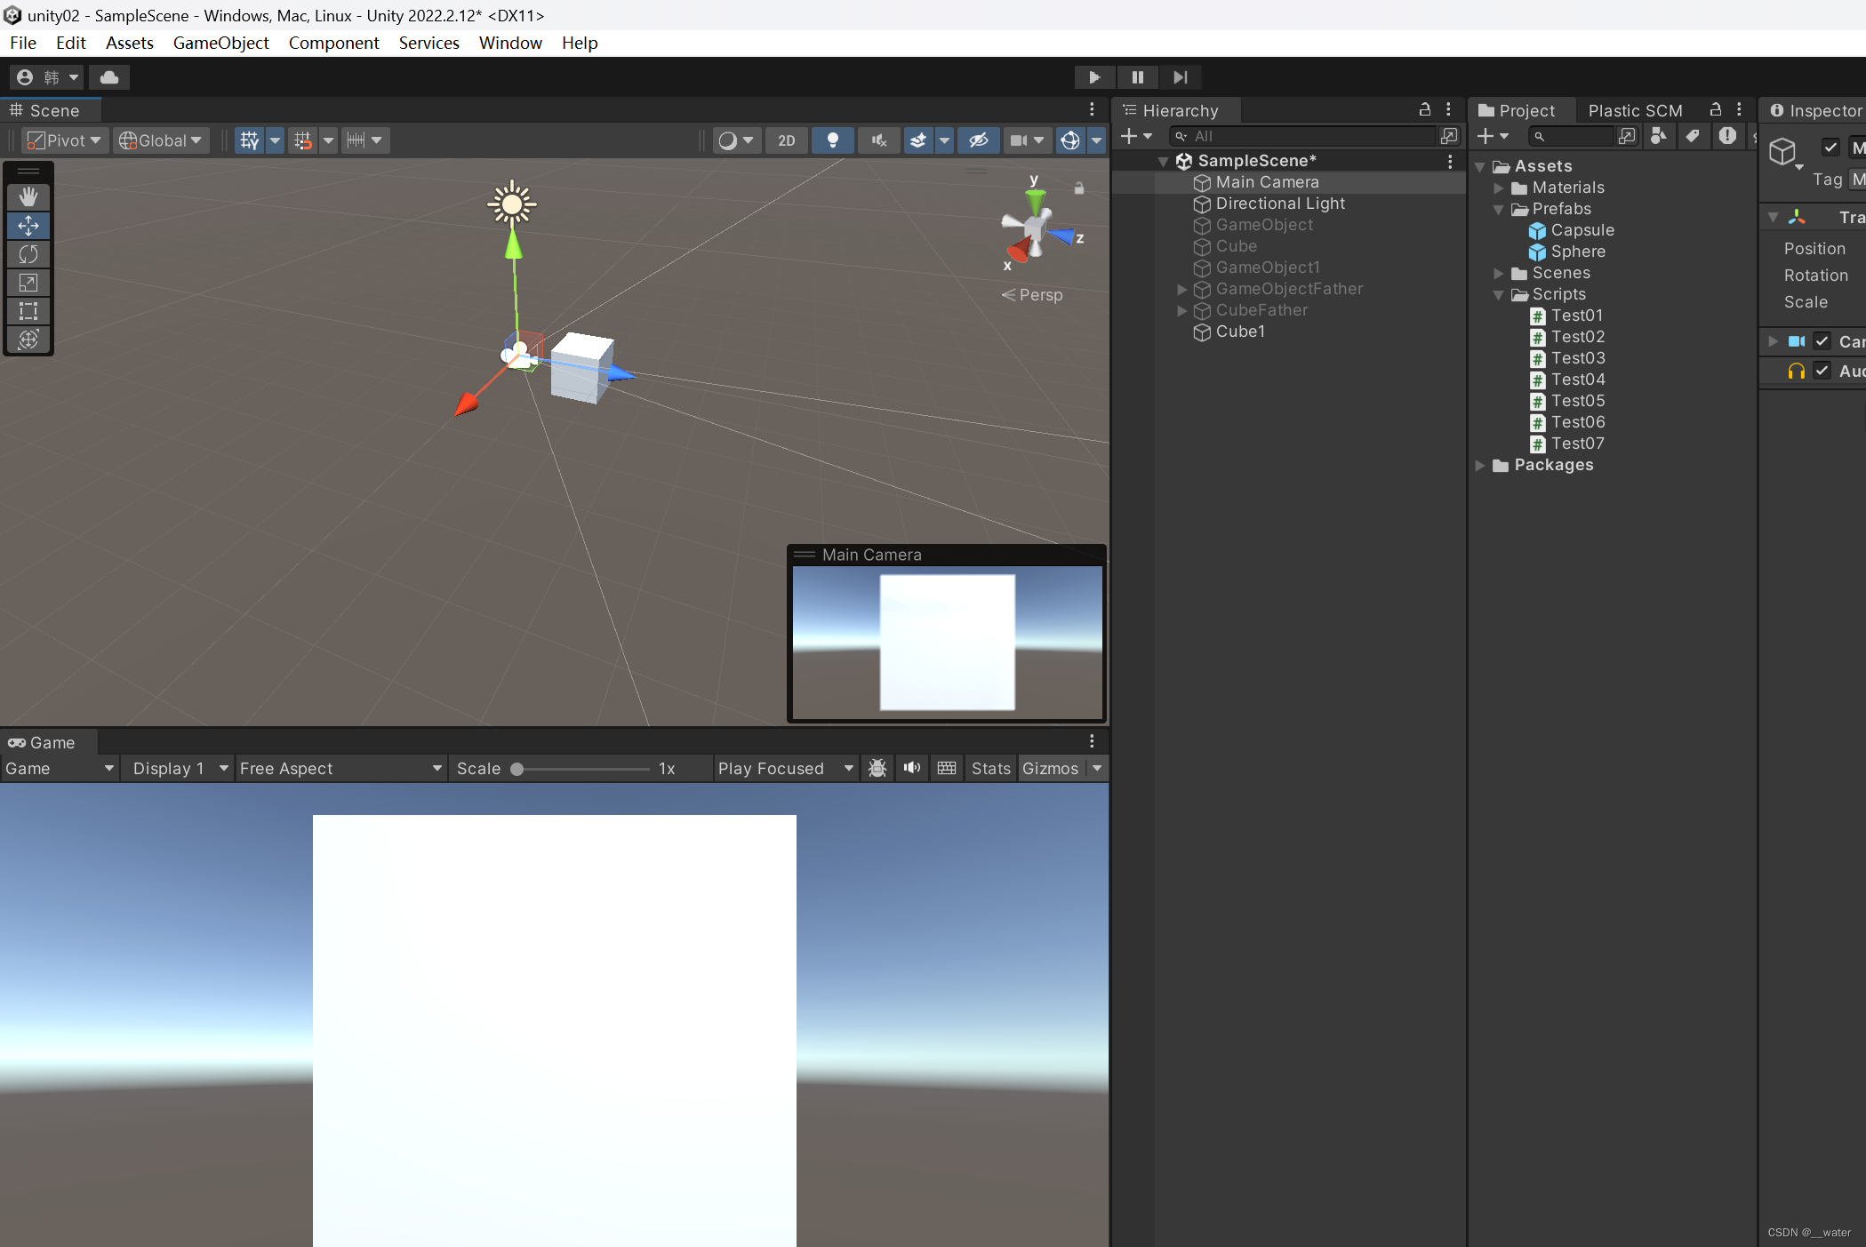Image resolution: width=1866 pixels, height=1247 pixels.
Task: Open the Free Aspect dropdown in Game view
Action: click(x=340, y=768)
